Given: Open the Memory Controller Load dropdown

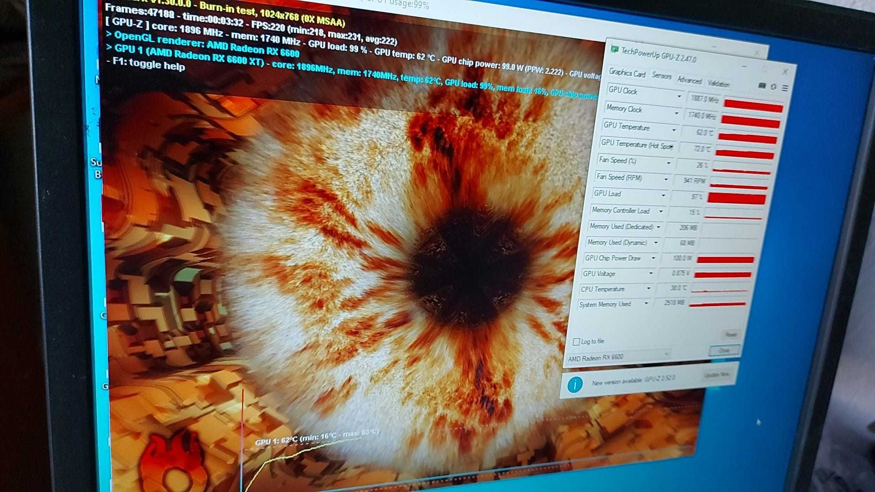Looking at the screenshot, I should [661, 211].
